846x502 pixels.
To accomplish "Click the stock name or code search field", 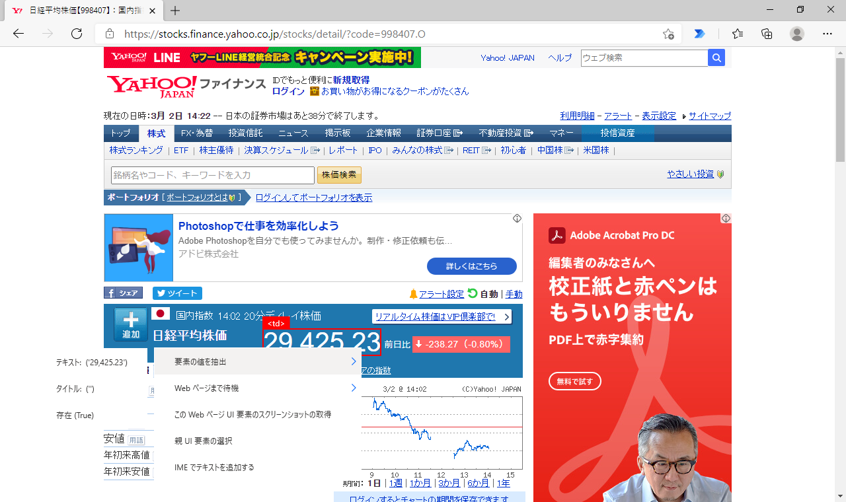I will 213,175.
